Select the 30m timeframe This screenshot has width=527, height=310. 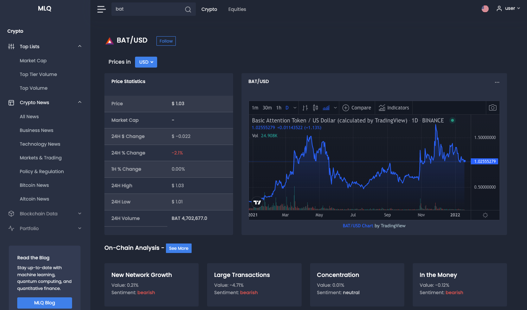(x=267, y=108)
